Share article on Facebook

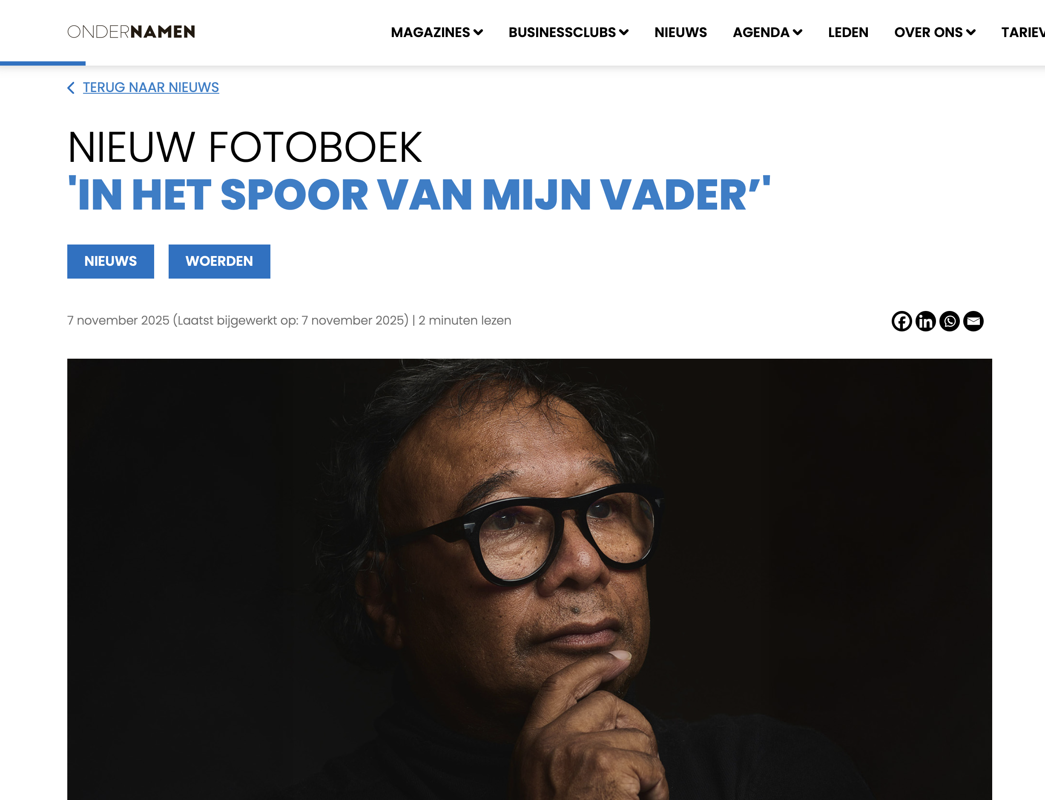(x=901, y=321)
